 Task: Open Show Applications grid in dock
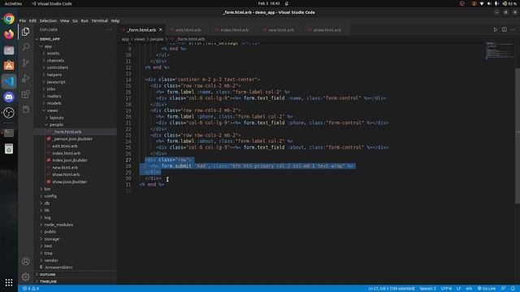pos(9,282)
